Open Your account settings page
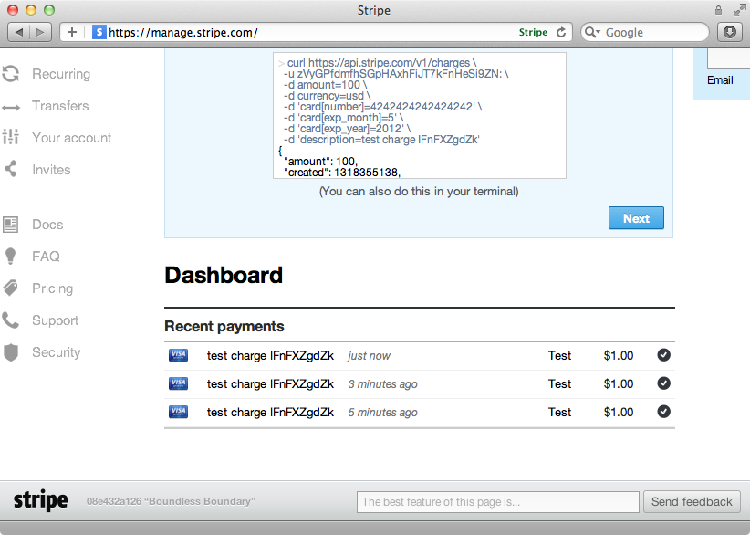The height and width of the screenshot is (535, 750). [72, 138]
